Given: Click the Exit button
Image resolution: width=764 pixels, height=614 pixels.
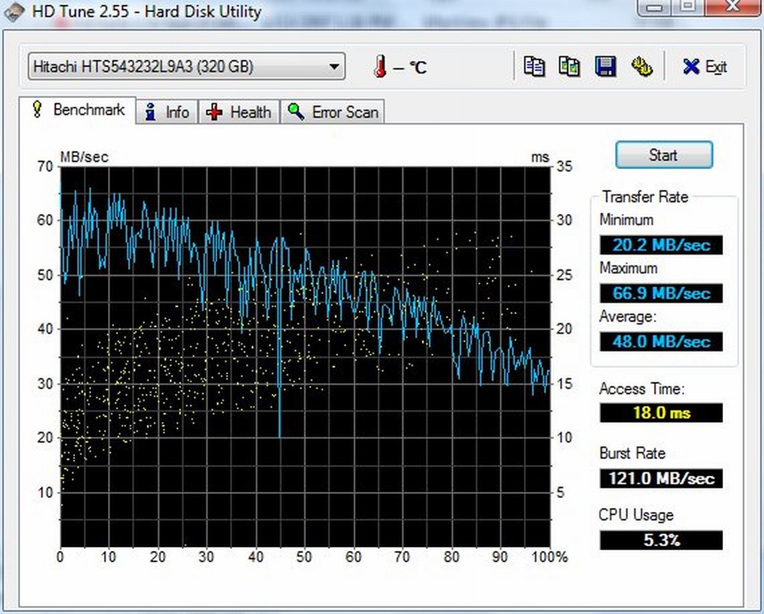Looking at the screenshot, I should (705, 67).
